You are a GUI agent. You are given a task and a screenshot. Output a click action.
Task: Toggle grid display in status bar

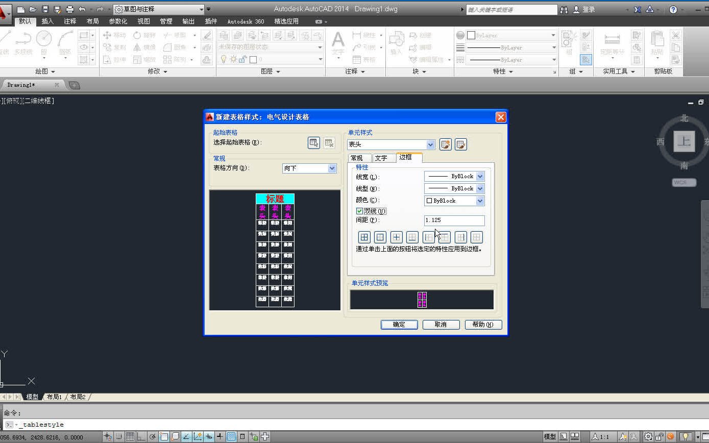tap(130, 437)
